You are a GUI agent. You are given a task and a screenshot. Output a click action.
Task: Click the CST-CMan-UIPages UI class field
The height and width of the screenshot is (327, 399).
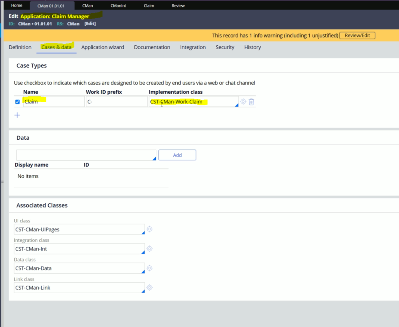pos(79,229)
